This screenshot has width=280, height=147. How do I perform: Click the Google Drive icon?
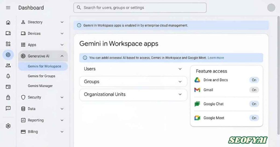(197, 80)
